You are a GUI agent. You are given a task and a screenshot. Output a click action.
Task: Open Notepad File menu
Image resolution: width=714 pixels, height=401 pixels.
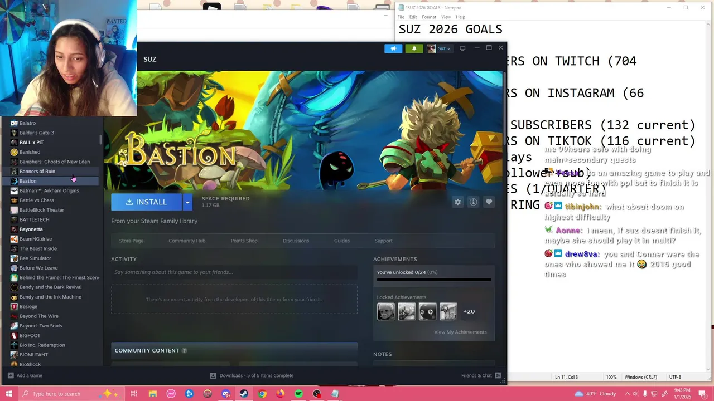click(401, 17)
